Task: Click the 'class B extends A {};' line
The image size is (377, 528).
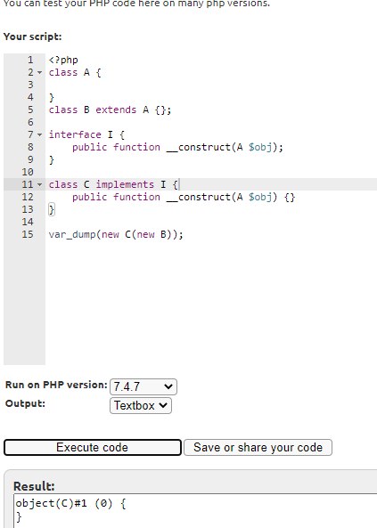Action: [110, 110]
